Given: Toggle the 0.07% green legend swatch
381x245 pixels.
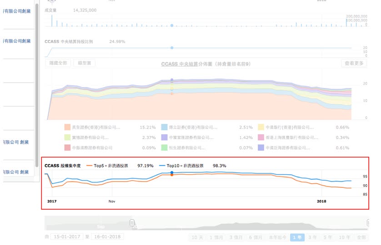Looking at the screenshot, I should click(x=164, y=147).
